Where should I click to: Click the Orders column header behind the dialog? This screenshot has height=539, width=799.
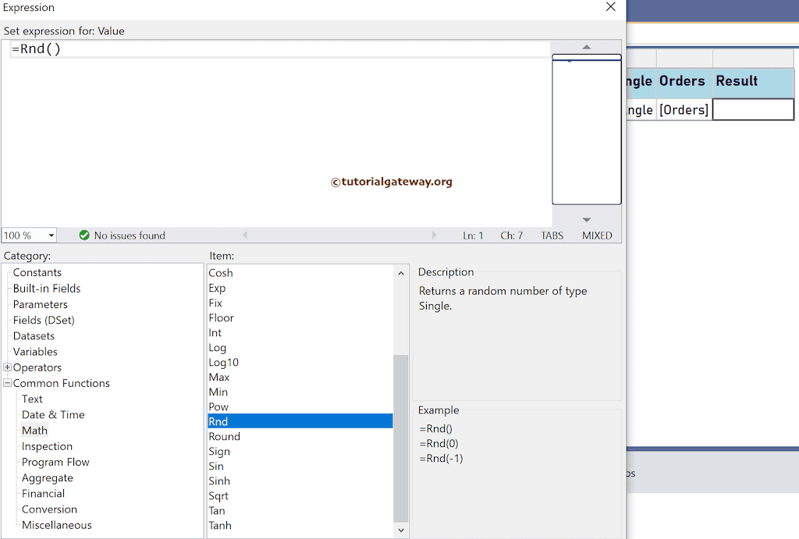pos(683,80)
